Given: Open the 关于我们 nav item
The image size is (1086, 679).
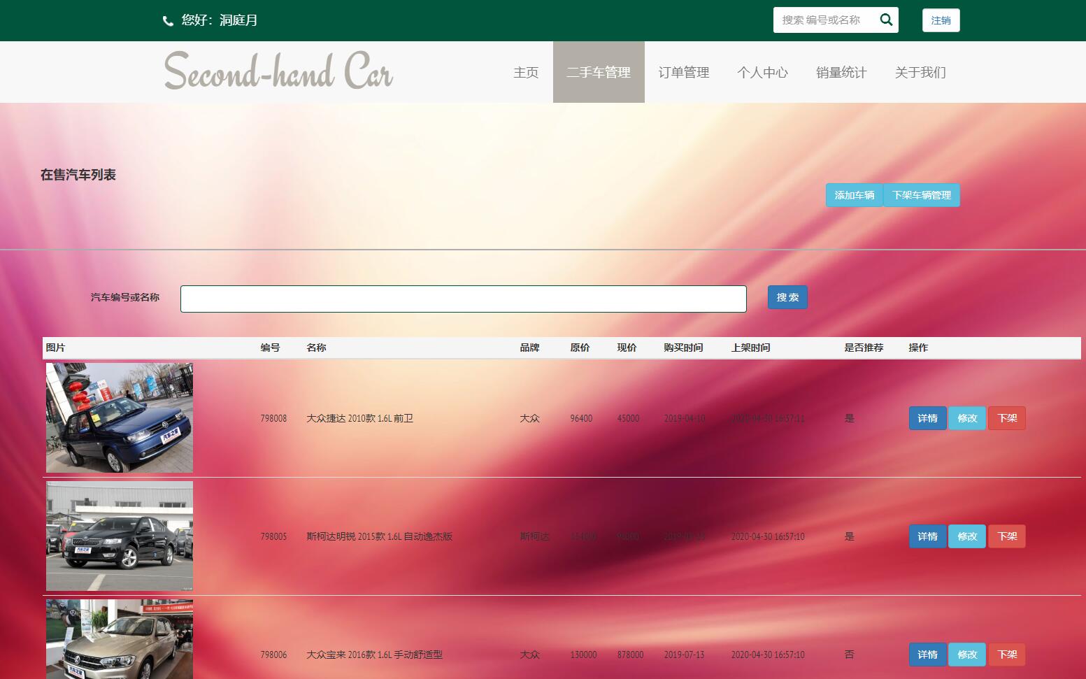Looking at the screenshot, I should (x=920, y=72).
